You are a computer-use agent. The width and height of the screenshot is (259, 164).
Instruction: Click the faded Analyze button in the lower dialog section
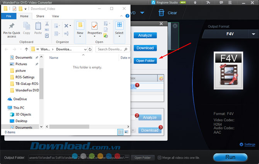(150, 117)
